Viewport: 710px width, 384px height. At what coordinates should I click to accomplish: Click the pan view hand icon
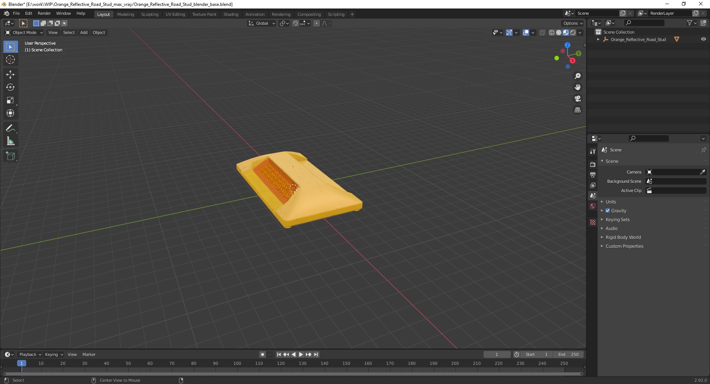tap(578, 88)
